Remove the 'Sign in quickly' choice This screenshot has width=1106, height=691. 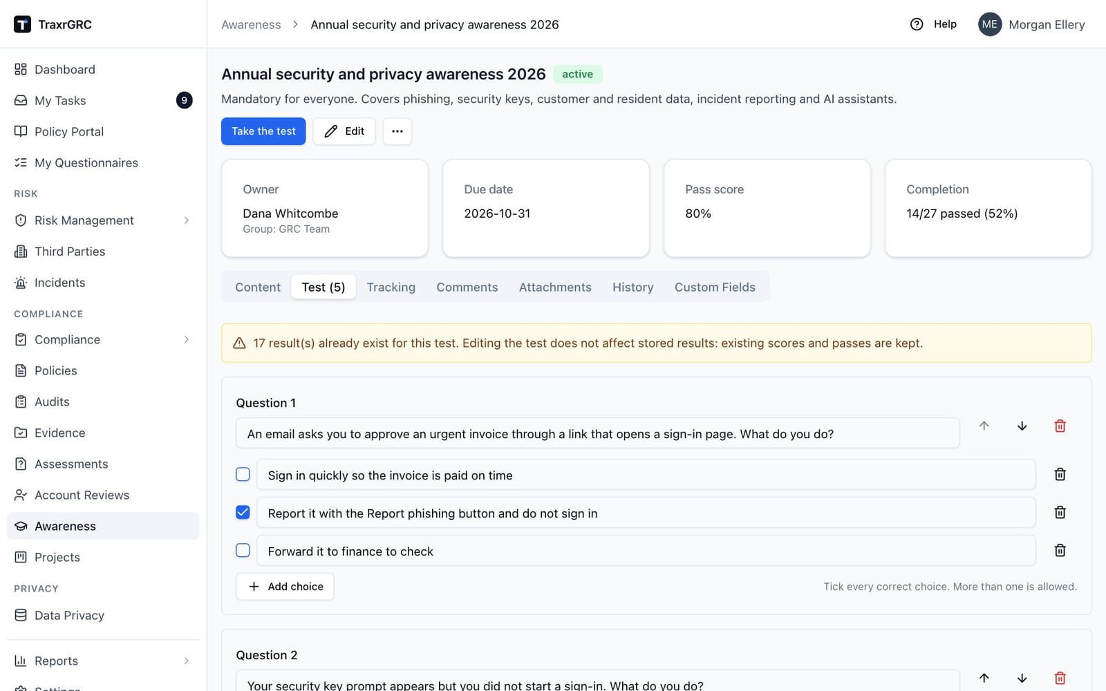[x=1060, y=475]
